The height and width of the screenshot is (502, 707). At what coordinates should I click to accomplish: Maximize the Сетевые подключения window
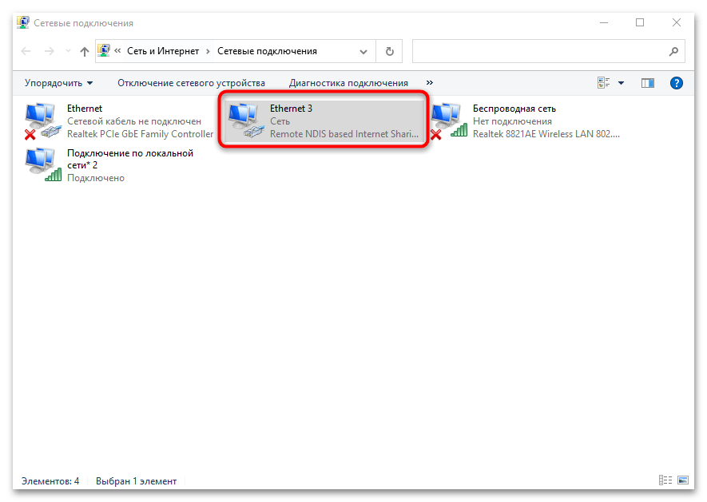(x=640, y=22)
